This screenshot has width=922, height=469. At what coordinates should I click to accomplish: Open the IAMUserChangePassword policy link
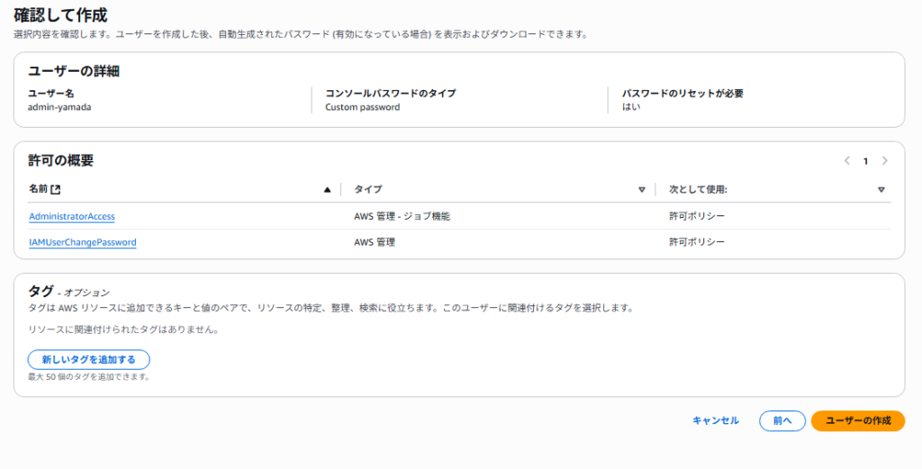[83, 242]
